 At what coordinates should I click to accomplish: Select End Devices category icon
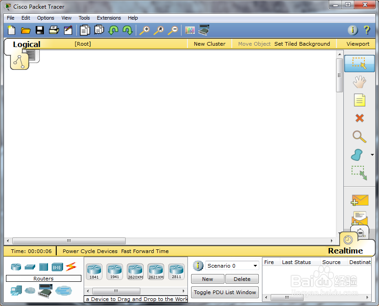click(x=16, y=290)
